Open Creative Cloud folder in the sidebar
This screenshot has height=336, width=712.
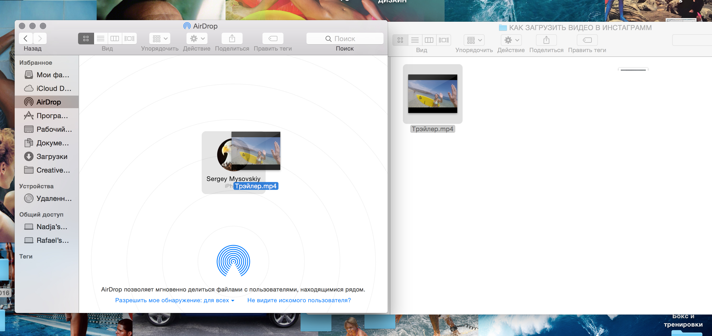point(47,170)
